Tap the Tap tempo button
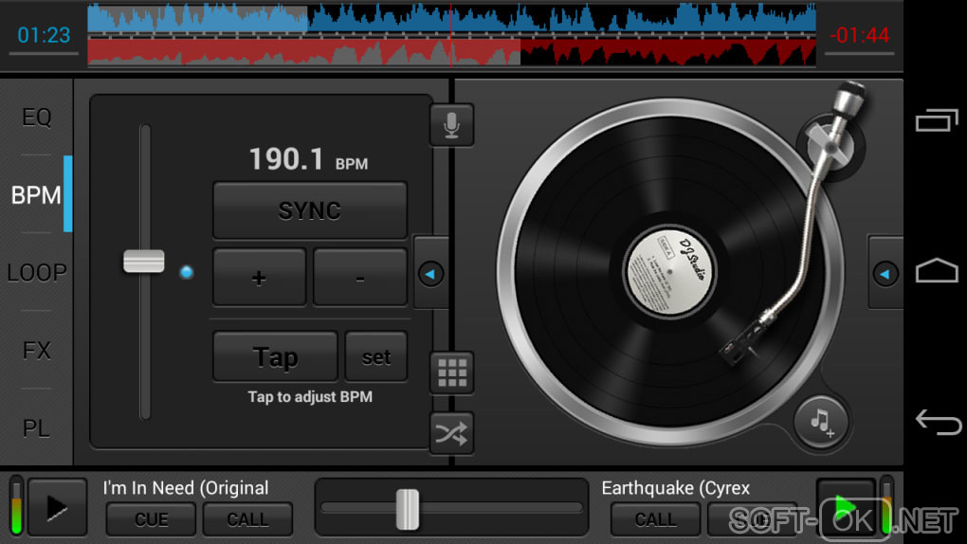Viewport: 967px width, 544px height. point(275,356)
